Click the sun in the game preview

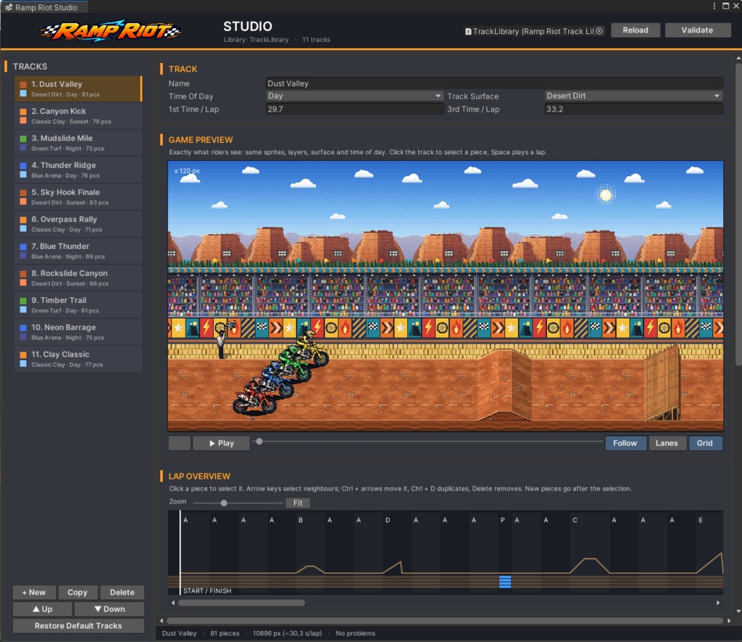point(605,195)
